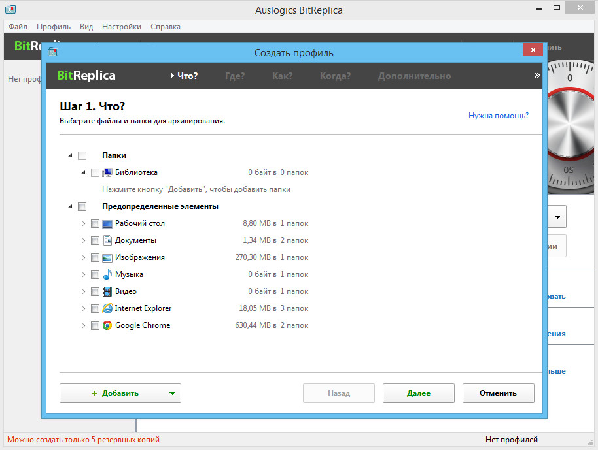This screenshot has height=450, width=598.
Task: Expand the Изображения node
Action: 83,258
